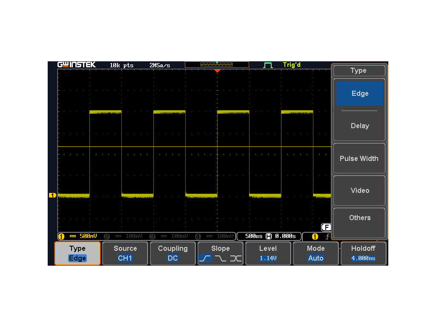Click the F indicator icon
Image resolution: width=436 pixels, height=327 pixels.
tap(326, 227)
